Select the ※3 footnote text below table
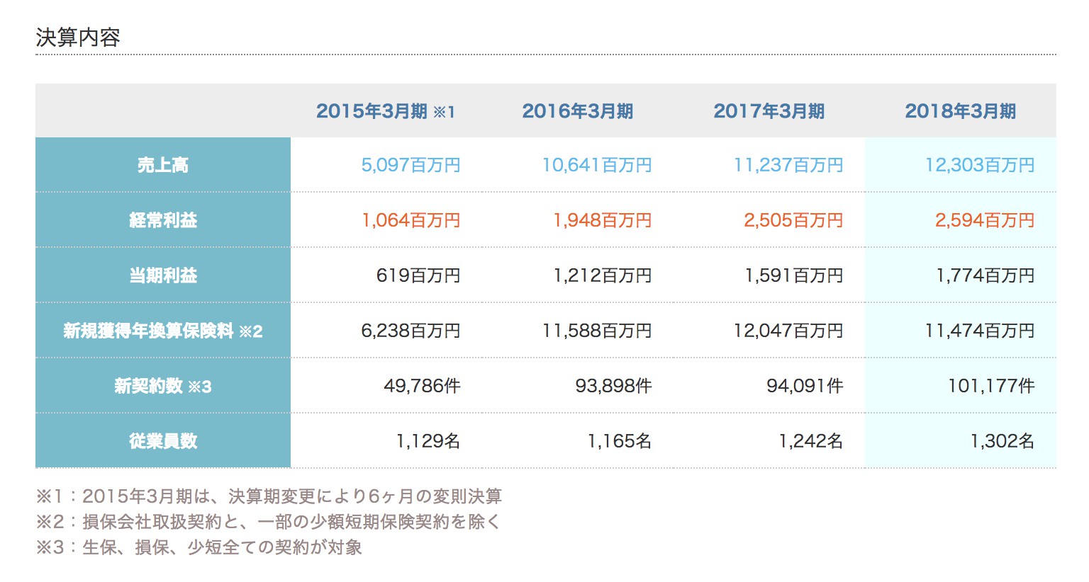The image size is (1089, 582). (199, 547)
